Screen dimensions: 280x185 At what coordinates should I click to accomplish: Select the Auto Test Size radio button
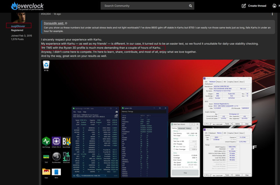[x=174, y=147]
